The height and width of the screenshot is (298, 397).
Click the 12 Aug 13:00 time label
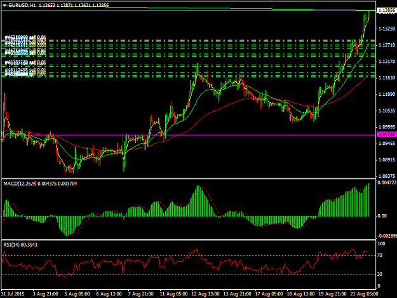pyautogui.click(x=205, y=294)
